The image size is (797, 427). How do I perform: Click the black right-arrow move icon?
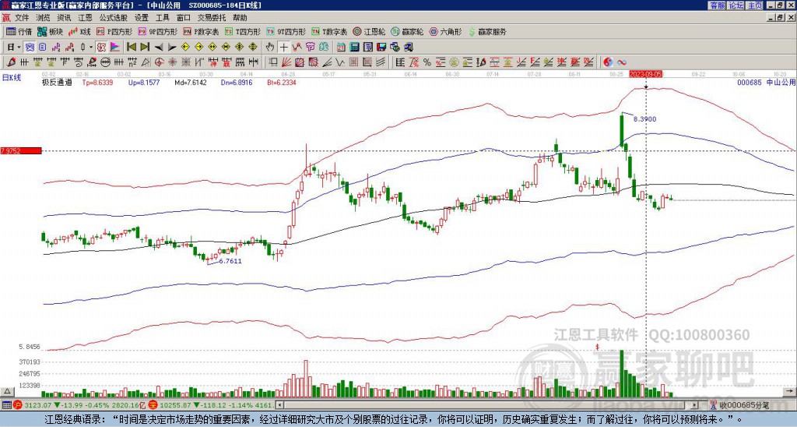point(172,48)
